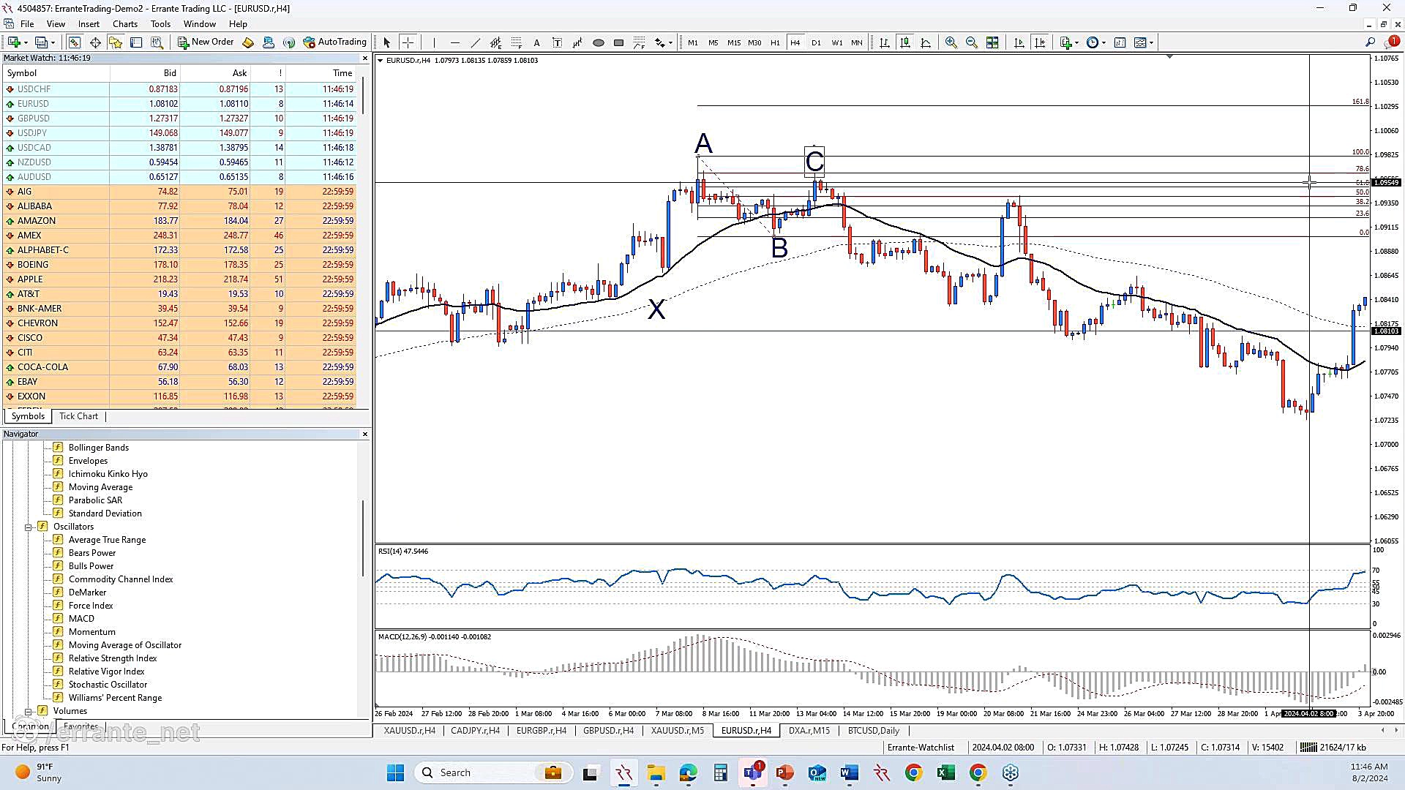Toggle the Navigator star-folder icon
The image size is (1405, 790).
115,42
